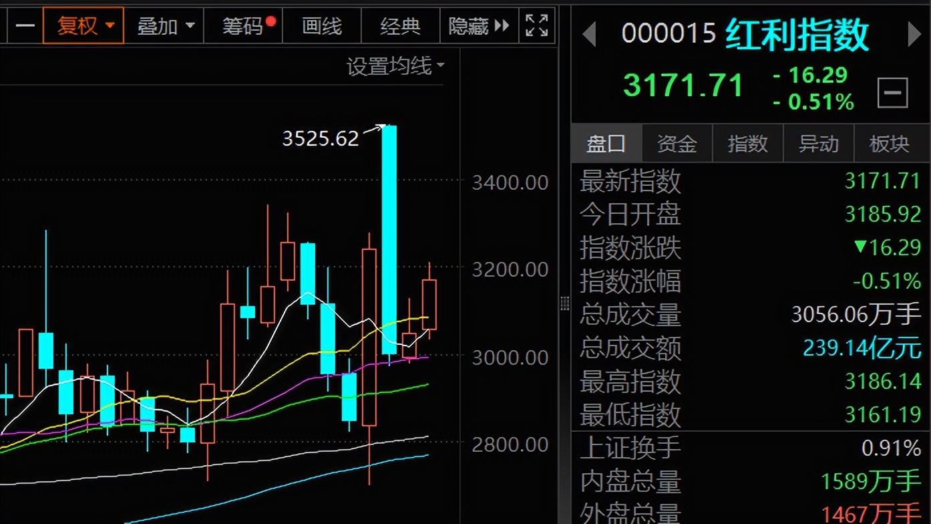931x524 pixels.
Task: Click the 3525.62 high price label
Action: (321, 138)
